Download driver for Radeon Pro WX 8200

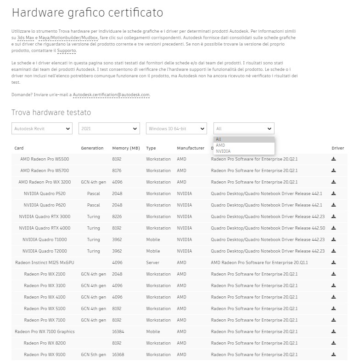click(333, 343)
